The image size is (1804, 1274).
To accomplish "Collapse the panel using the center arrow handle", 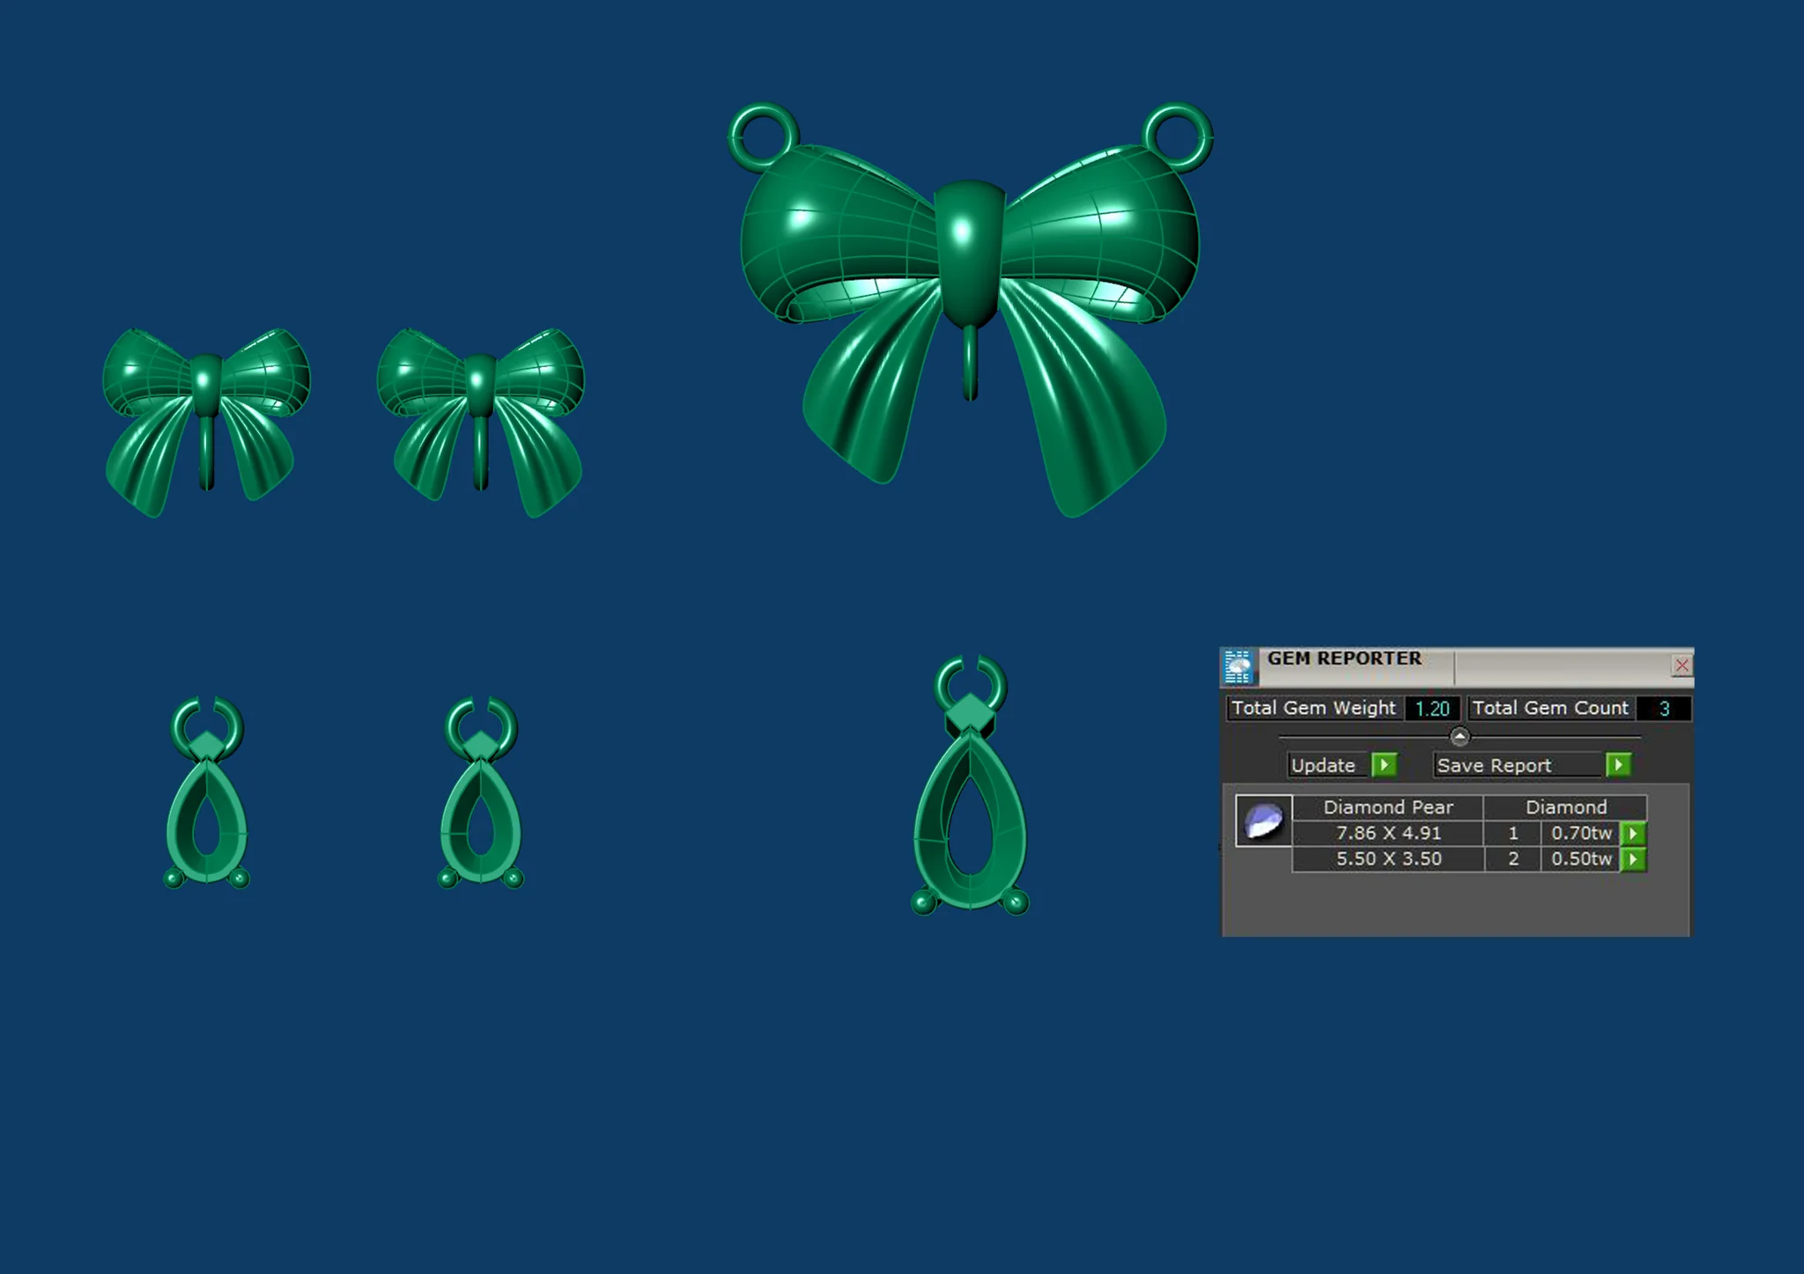I will (x=1460, y=736).
